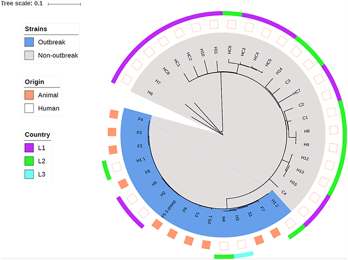Click the Tree scale: 0.1 text
The width and height of the screenshot is (348, 260).
tap(21, 4)
